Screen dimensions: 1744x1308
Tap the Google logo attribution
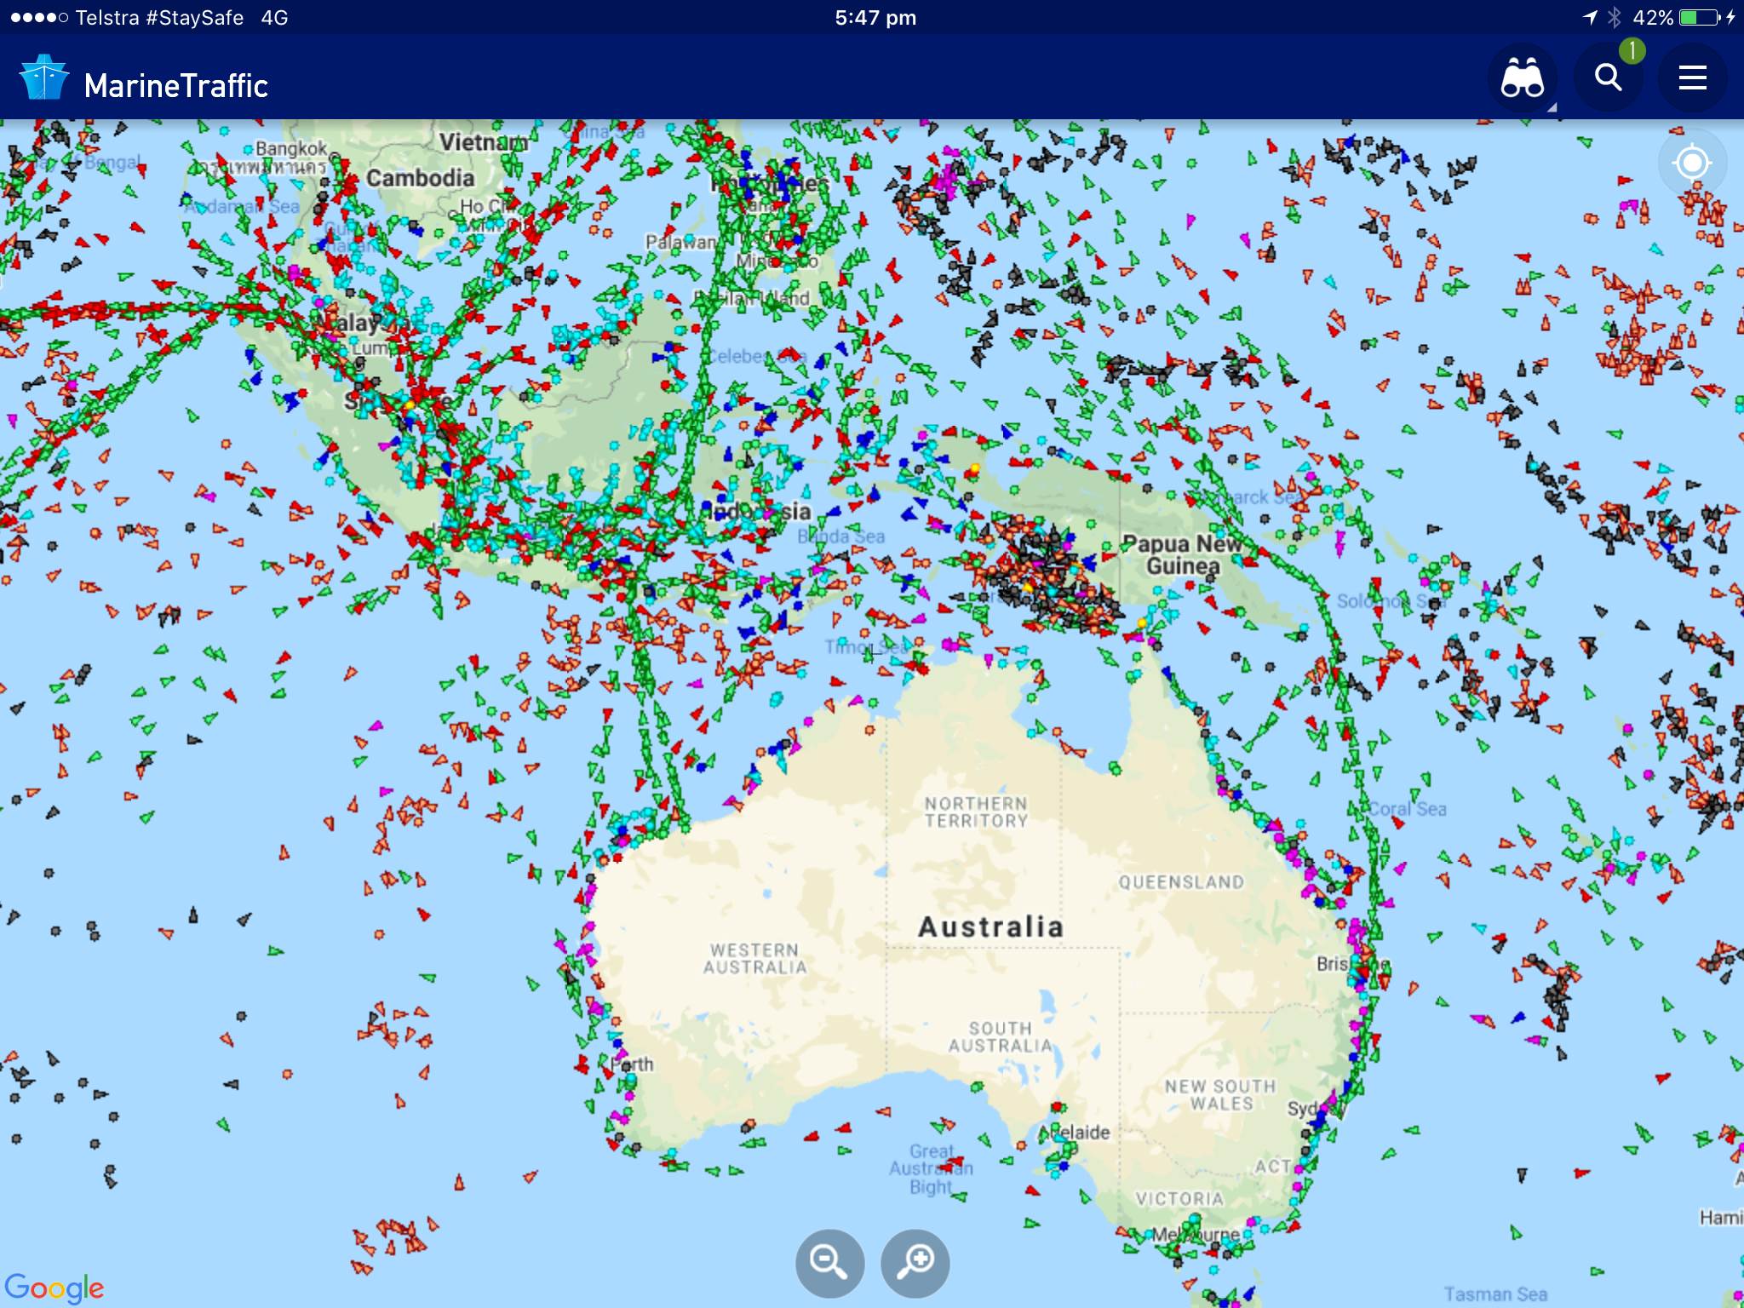coord(54,1288)
